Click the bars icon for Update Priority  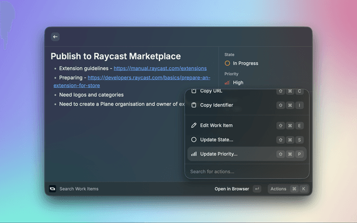(194, 154)
